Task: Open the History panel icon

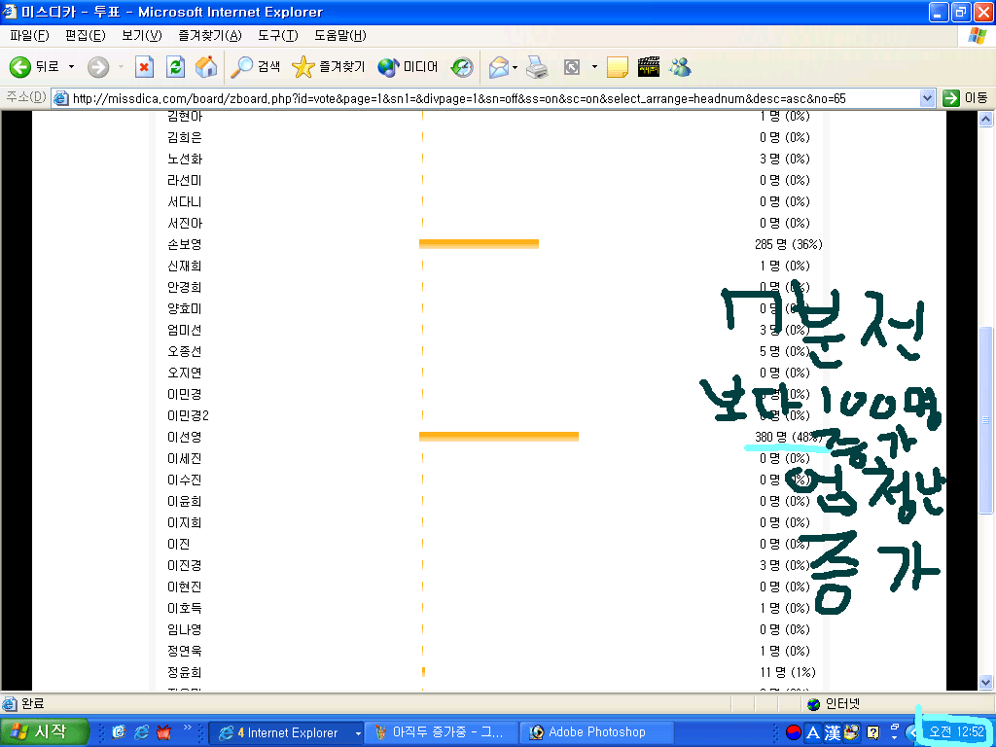Action: 462,67
